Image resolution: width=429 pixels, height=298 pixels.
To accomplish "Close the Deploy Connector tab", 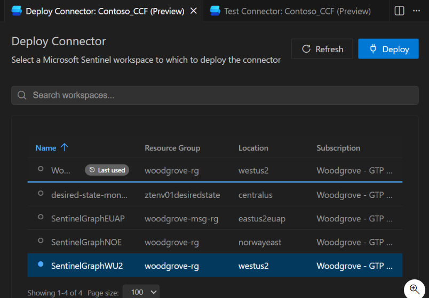I will (193, 11).
